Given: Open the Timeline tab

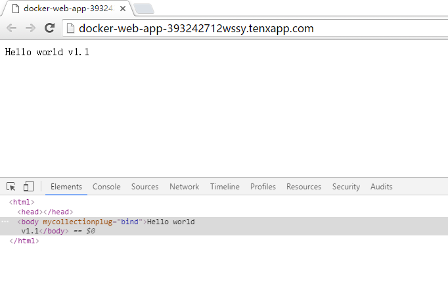Looking at the screenshot, I should click(225, 187).
